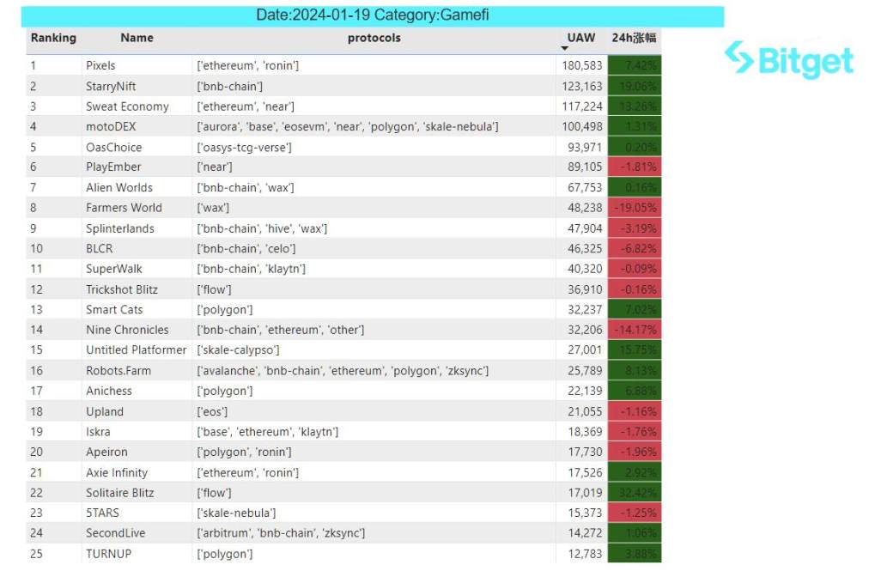This screenshot has width=881, height=571.
Task: Click the green 32.42% cell for Solitaire Blitz
Action: point(634,493)
